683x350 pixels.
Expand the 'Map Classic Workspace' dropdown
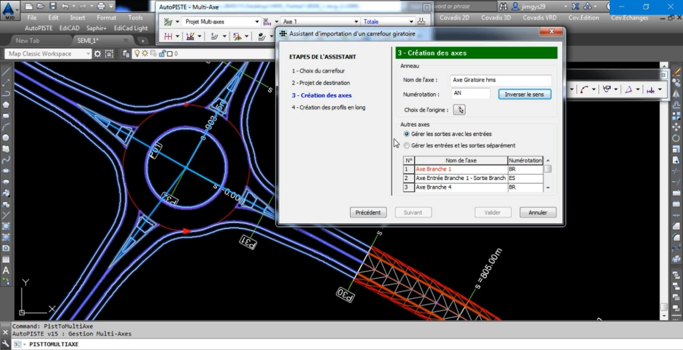[x=88, y=54]
